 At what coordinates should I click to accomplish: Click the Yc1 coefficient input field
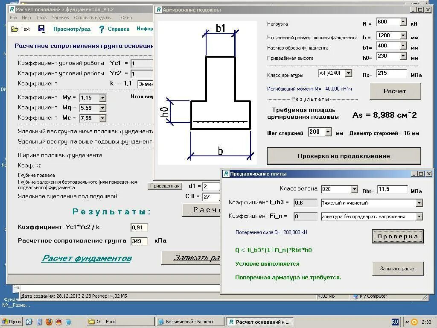[x=142, y=64]
